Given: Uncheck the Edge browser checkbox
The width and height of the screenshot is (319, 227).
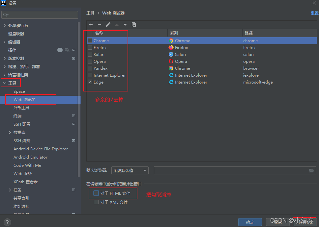Looking at the screenshot, I should pos(90,82).
